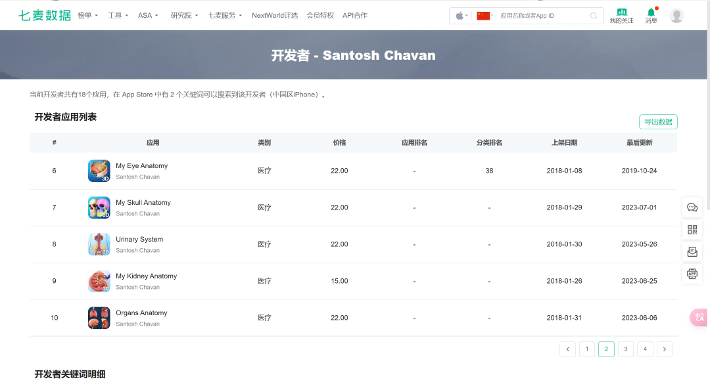Viewport: 710px width, 390px height.
Task: Click last updated date 2023-07-01
Action: 640,207
